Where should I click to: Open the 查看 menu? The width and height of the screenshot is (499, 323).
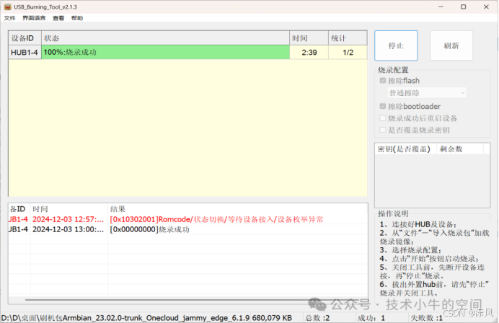point(58,18)
